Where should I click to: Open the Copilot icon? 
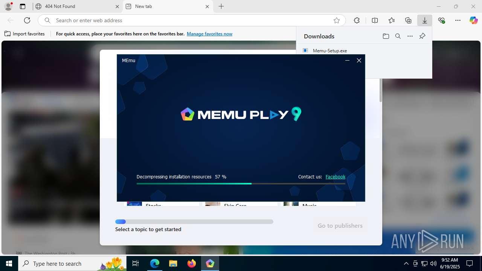(x=473, y=20)
